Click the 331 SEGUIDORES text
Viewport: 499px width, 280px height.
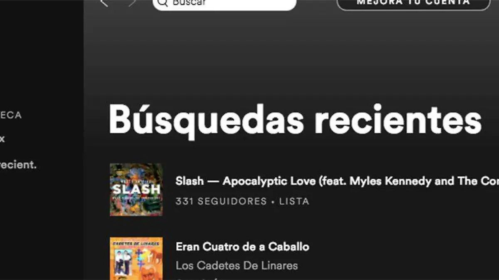point(221,202)
